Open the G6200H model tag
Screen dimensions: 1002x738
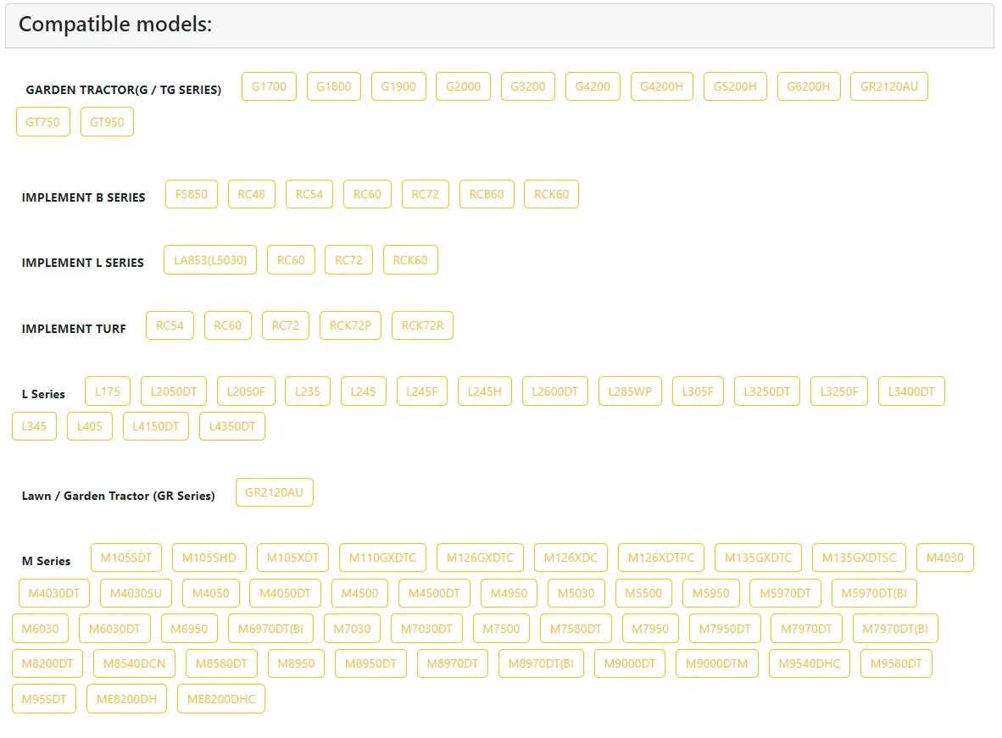(x=809, y=87)
